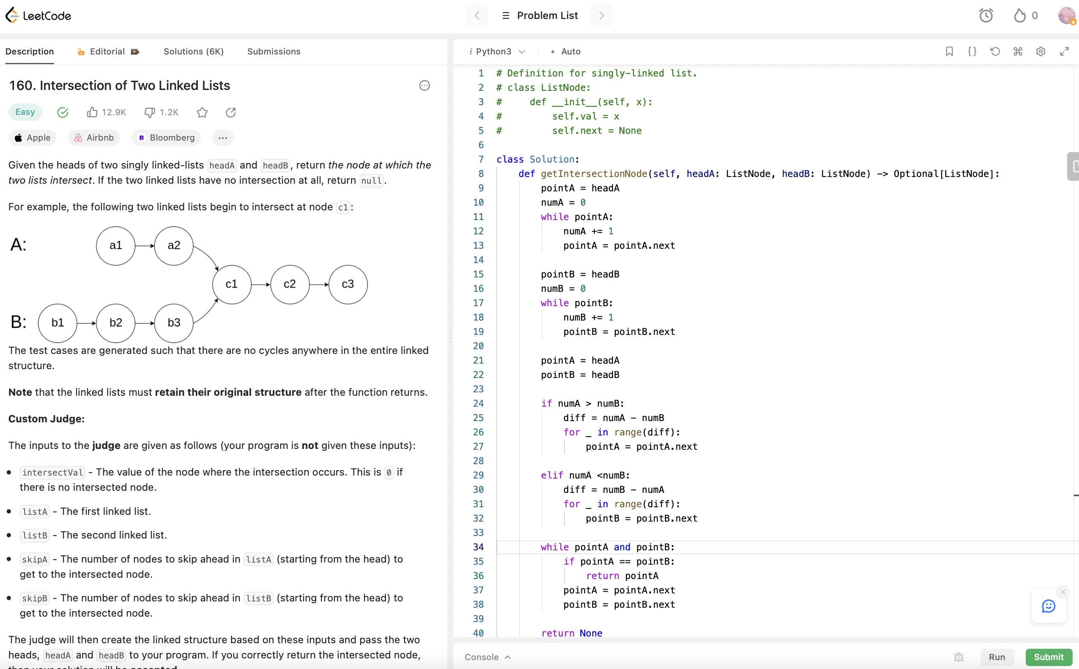Screen dimensions: 1079x669
Task: Open the Submissions tab
Action: (273, 52)
